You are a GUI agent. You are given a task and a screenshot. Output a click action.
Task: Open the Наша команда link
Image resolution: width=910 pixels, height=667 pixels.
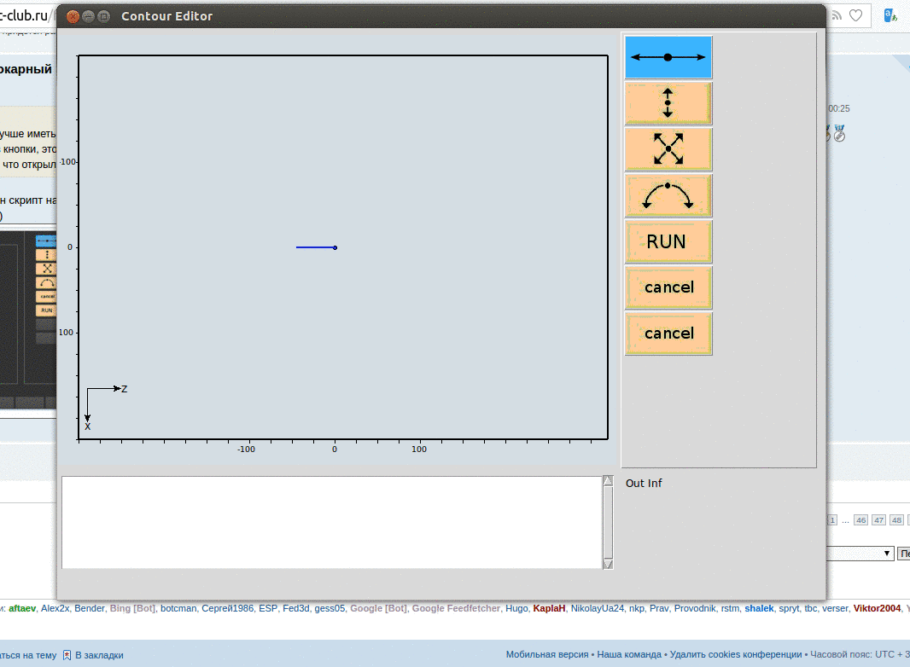(x=629, y=654)
